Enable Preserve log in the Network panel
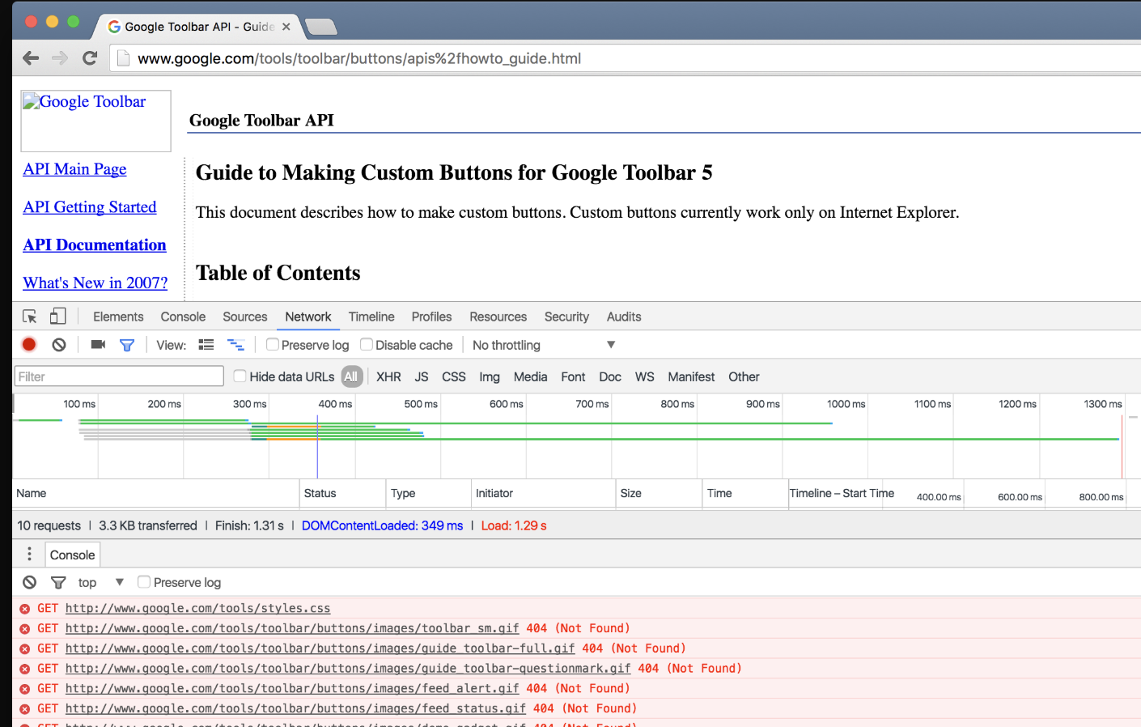Screen dimensions: 1141x727 [273, 344]
